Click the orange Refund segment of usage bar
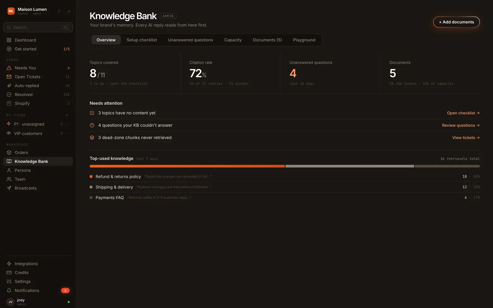Screen dimensions: 493x308 [x=187, y=166]
